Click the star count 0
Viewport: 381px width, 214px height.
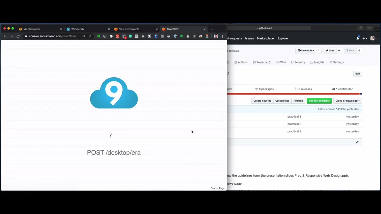tap(339, 51)
